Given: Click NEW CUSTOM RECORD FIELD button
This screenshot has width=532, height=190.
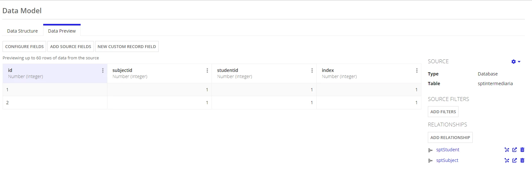Looking at the screenshot, I should pyautogui.click(x=127, y=46).
